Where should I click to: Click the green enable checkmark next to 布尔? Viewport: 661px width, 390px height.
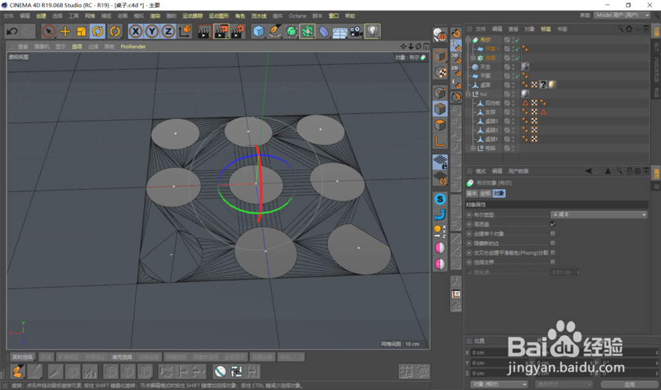(x=517, y=40)
